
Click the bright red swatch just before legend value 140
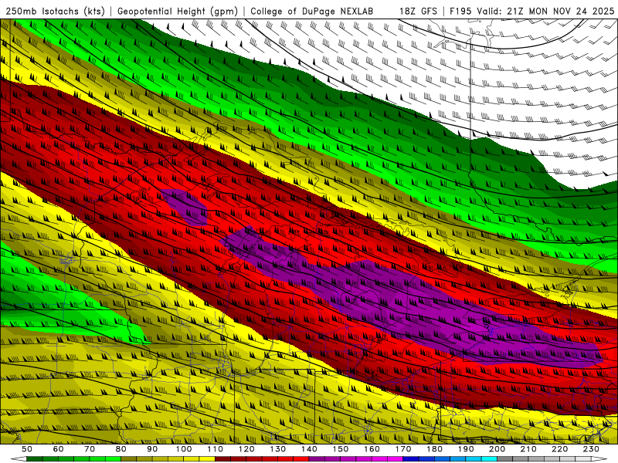click(301, 459)
